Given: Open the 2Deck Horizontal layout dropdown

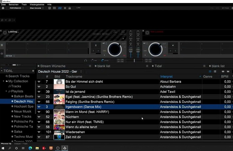Looking at the screenshot, I should (x=37, y=8).
